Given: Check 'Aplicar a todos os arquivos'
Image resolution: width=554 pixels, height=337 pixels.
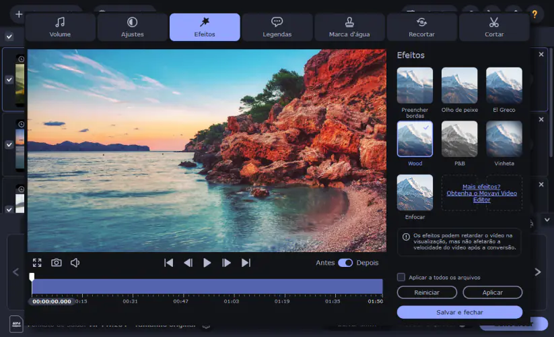Looking at the screenshot, I should coord(401,277).
